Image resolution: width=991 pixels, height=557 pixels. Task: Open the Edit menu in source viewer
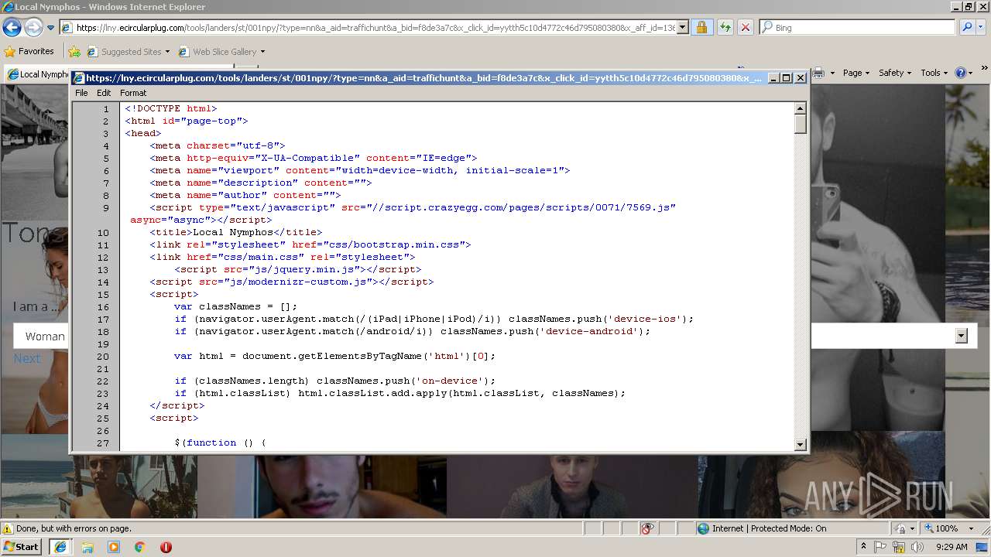(x=104, y=93)
